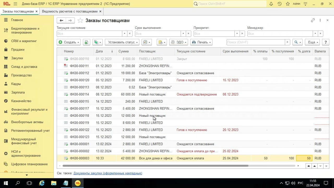Clear the Менеджер filter
The image size is (334, 188).
[x=320, y=34]
